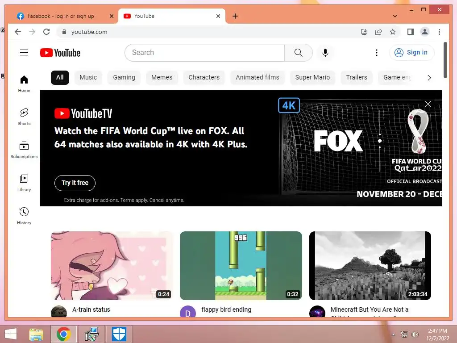The width and height of the screenshot is (457, 343).
Task: Start voice search with microphone icon
Action: (x=325, y=53)
